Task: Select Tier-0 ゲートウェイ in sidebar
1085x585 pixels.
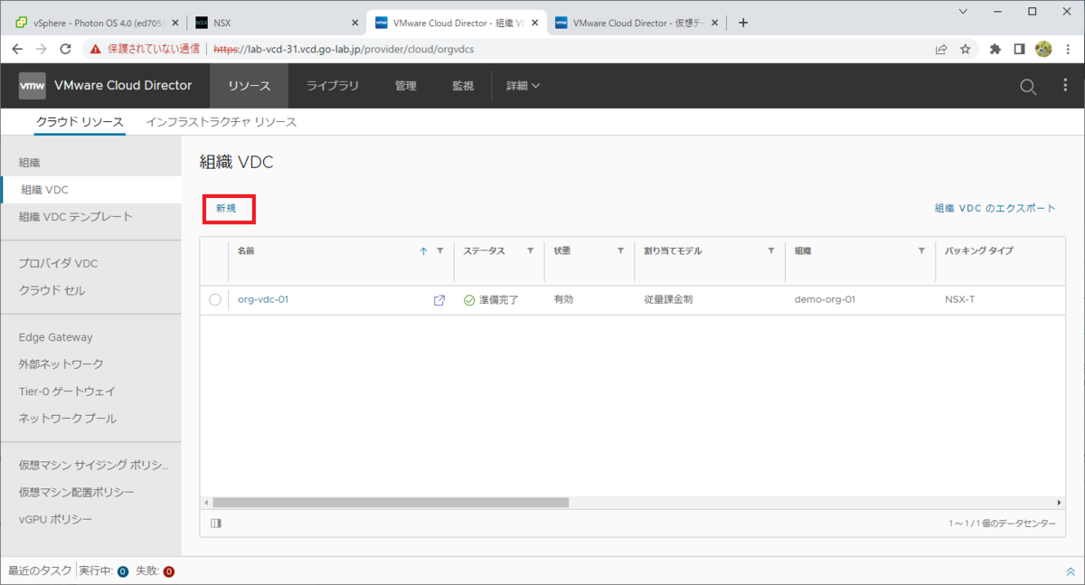Action: (67, 392)
